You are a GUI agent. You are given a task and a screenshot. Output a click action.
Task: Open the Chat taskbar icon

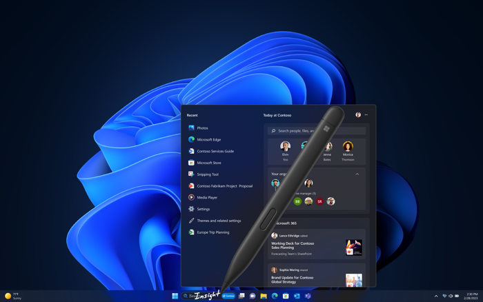coord(253,296)
